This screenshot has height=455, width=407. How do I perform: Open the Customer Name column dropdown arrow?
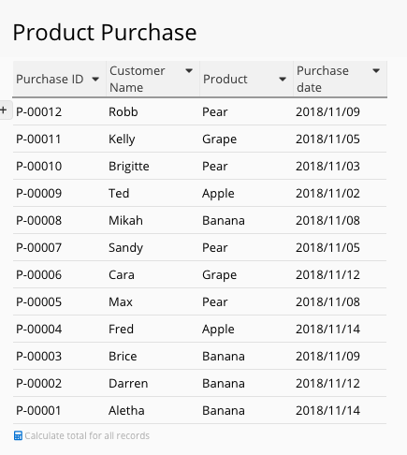pos(189,71)
